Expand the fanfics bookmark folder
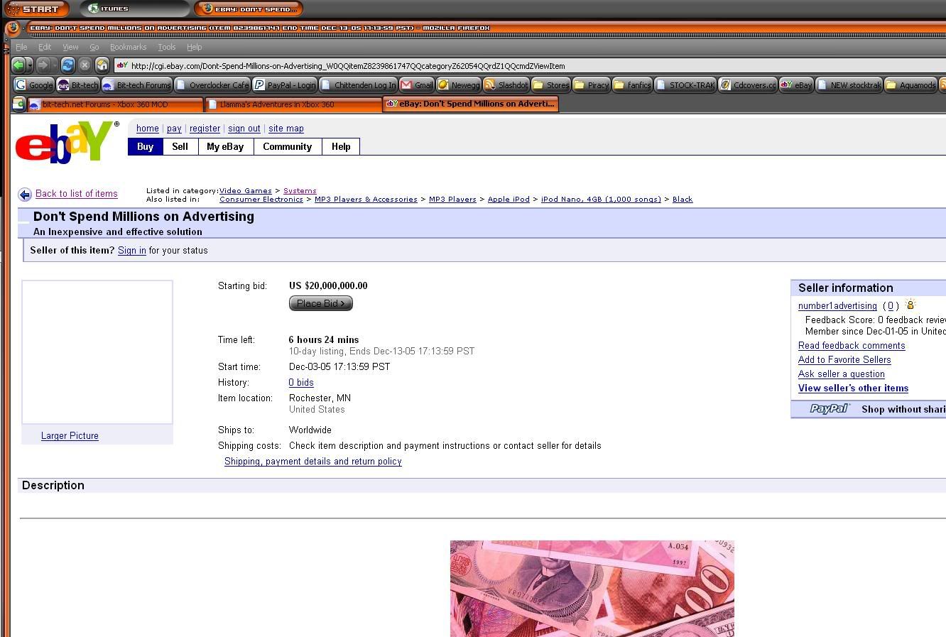 632,85
